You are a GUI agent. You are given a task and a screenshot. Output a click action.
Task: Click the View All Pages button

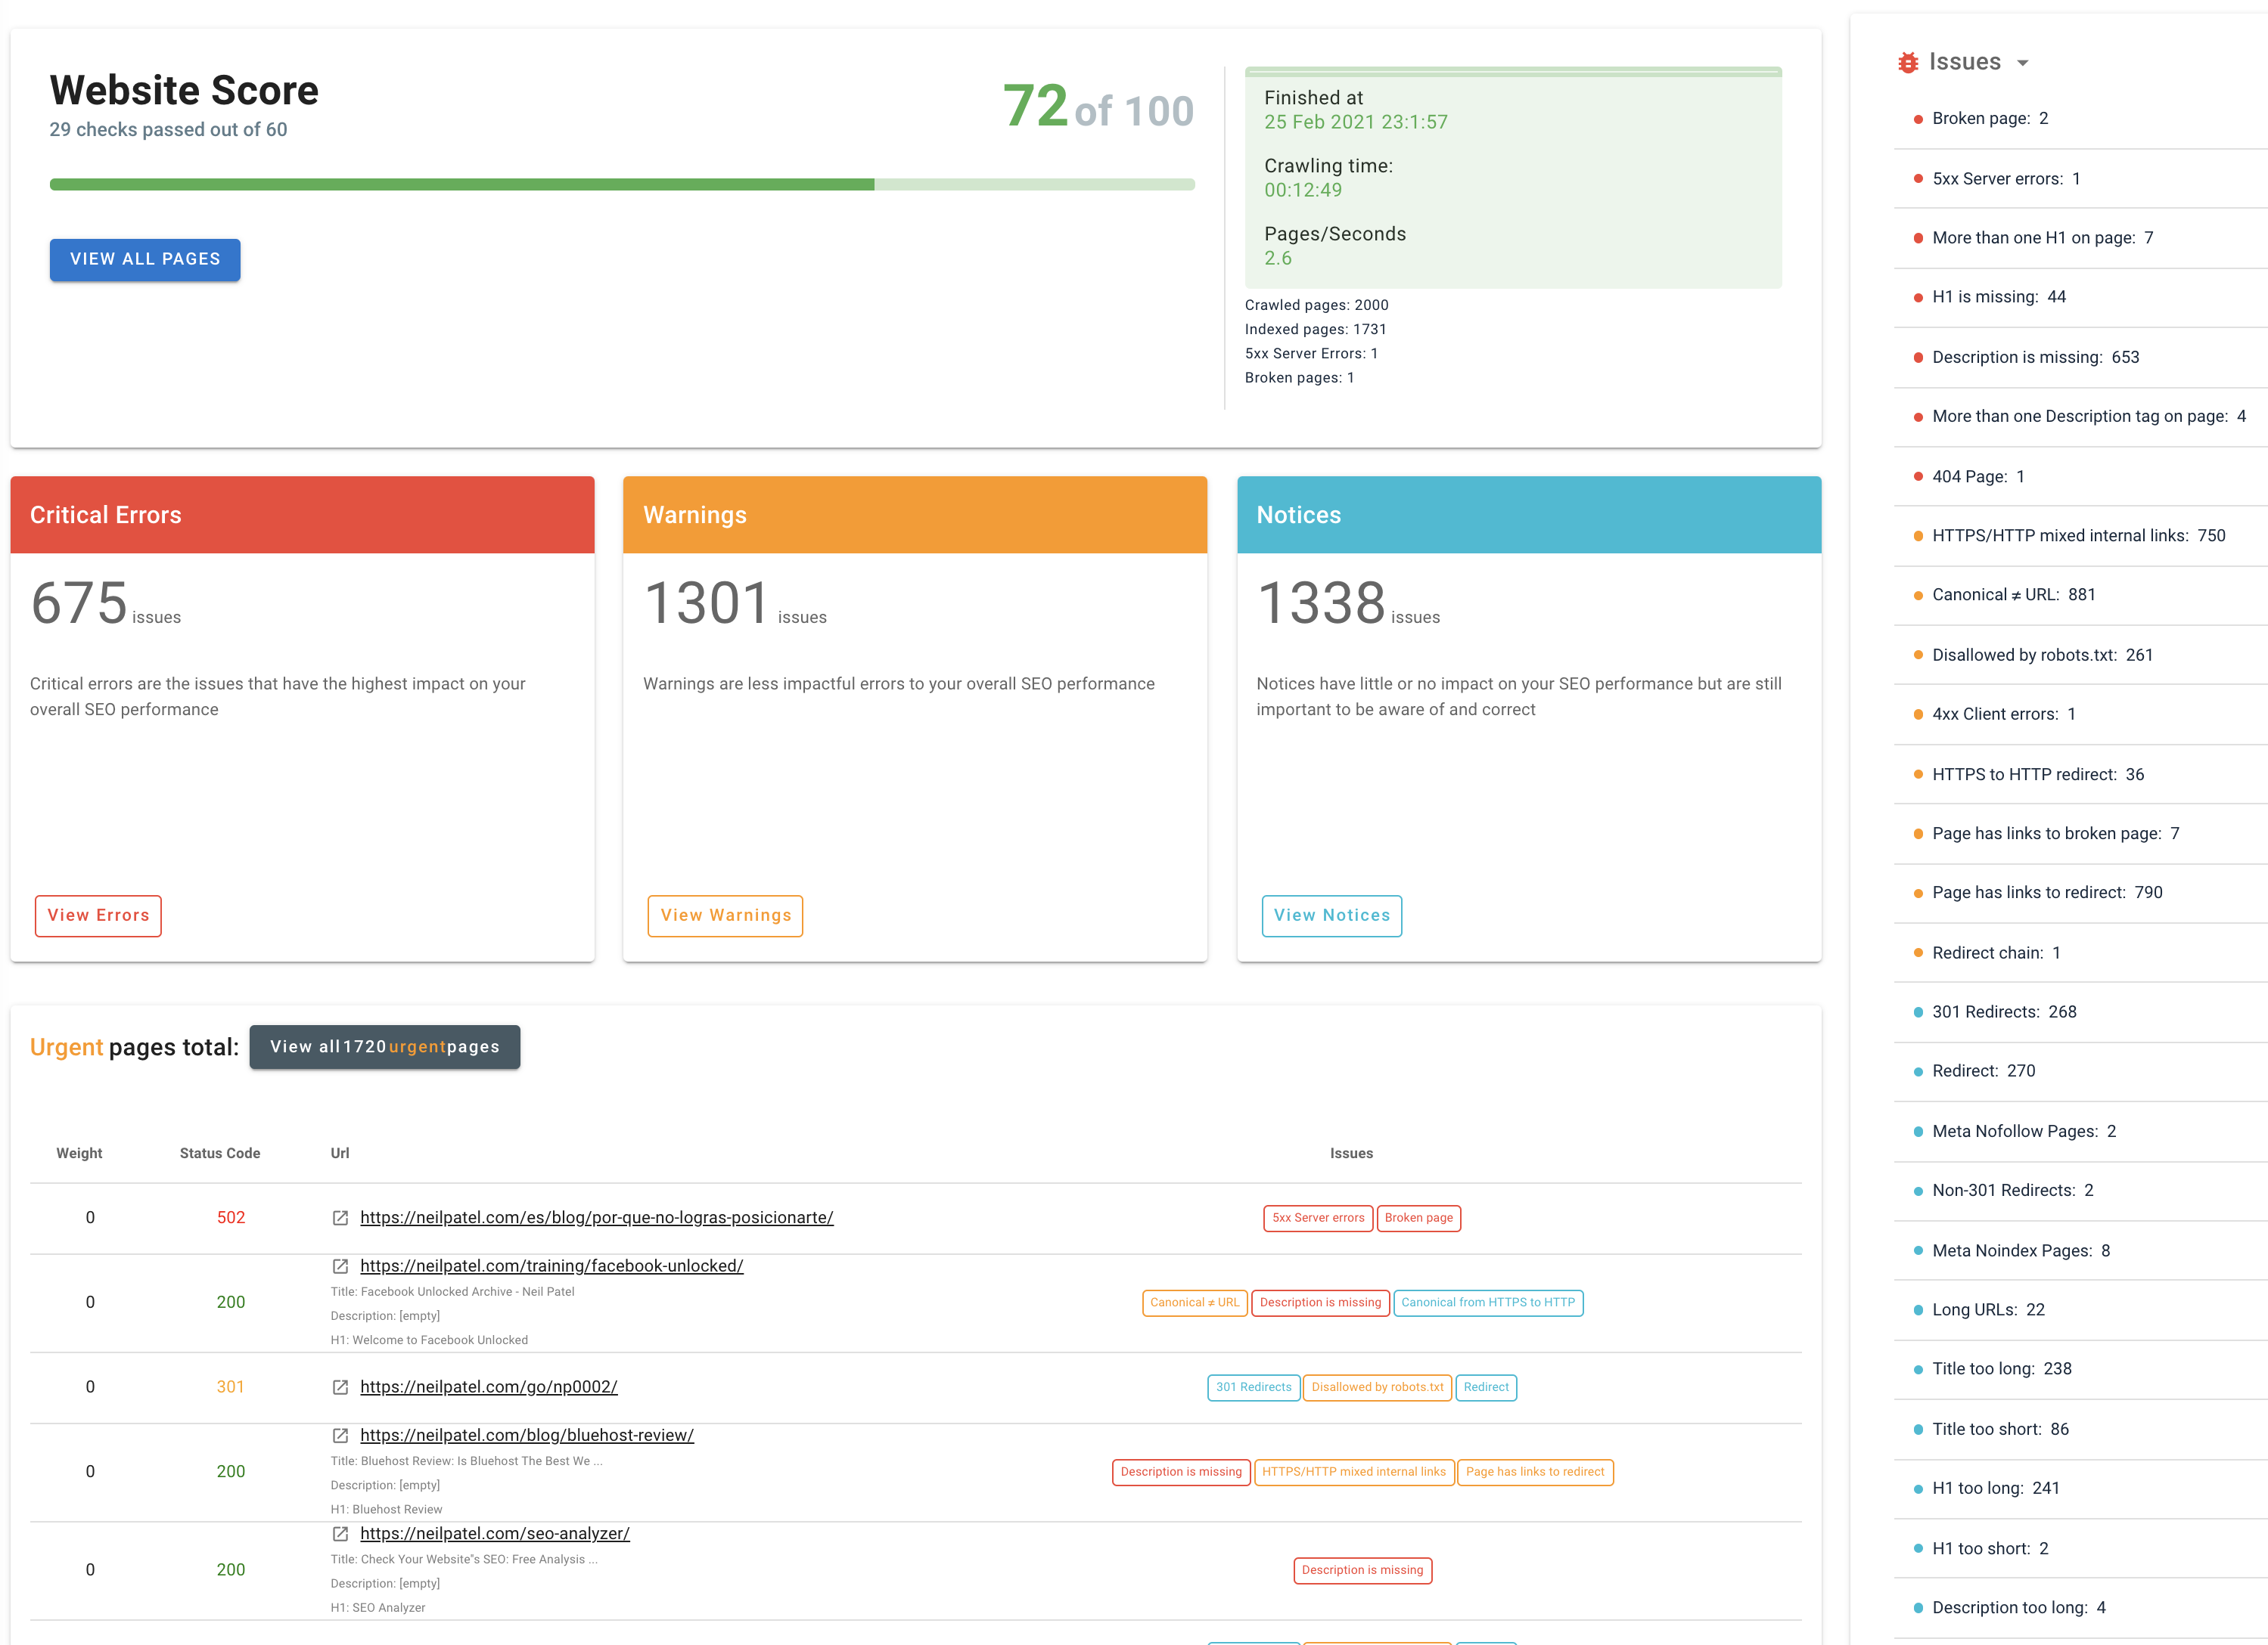[145, 259]
